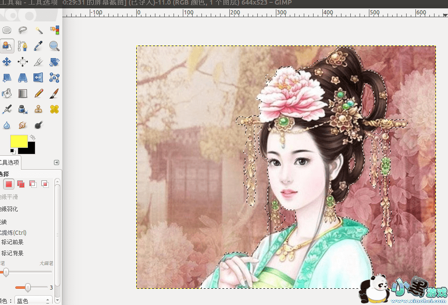Select the Move tool
Screen dimensions: 448x305
pyautogui.click(x=7, y=62)
